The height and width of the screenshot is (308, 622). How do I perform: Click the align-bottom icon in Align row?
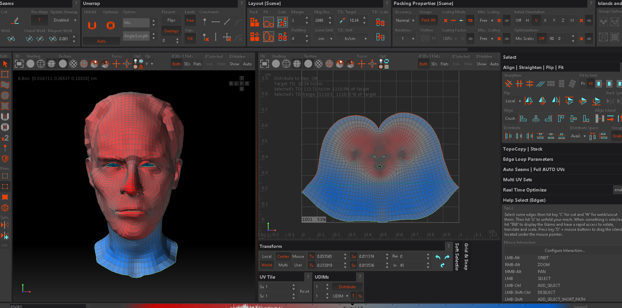(x=586, y=118)
